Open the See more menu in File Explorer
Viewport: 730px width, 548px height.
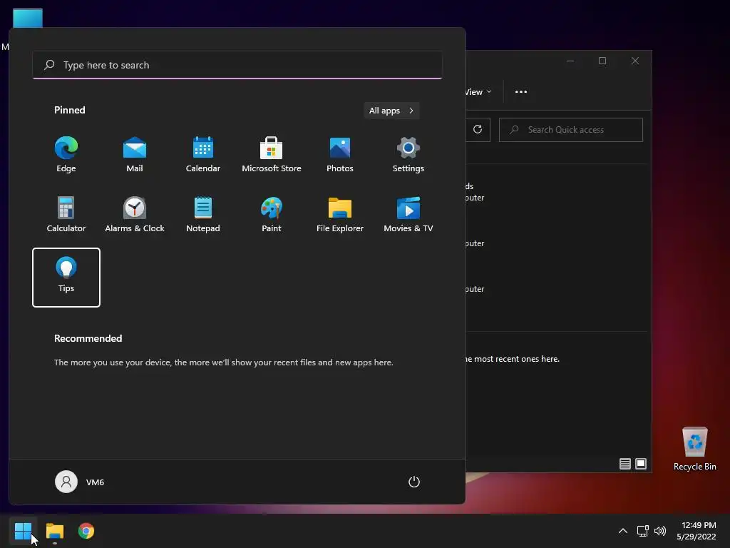(521, 92)
